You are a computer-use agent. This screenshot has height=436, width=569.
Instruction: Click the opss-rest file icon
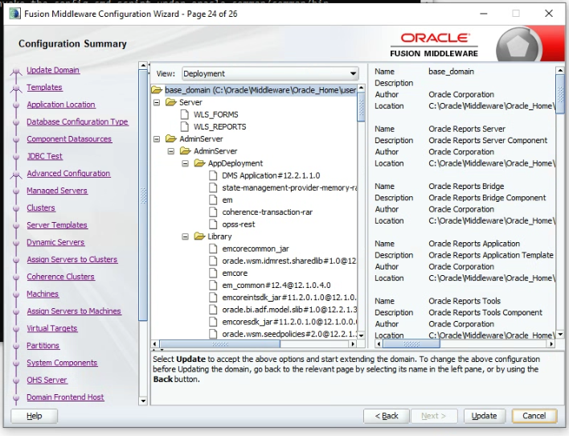coord(213,224)
